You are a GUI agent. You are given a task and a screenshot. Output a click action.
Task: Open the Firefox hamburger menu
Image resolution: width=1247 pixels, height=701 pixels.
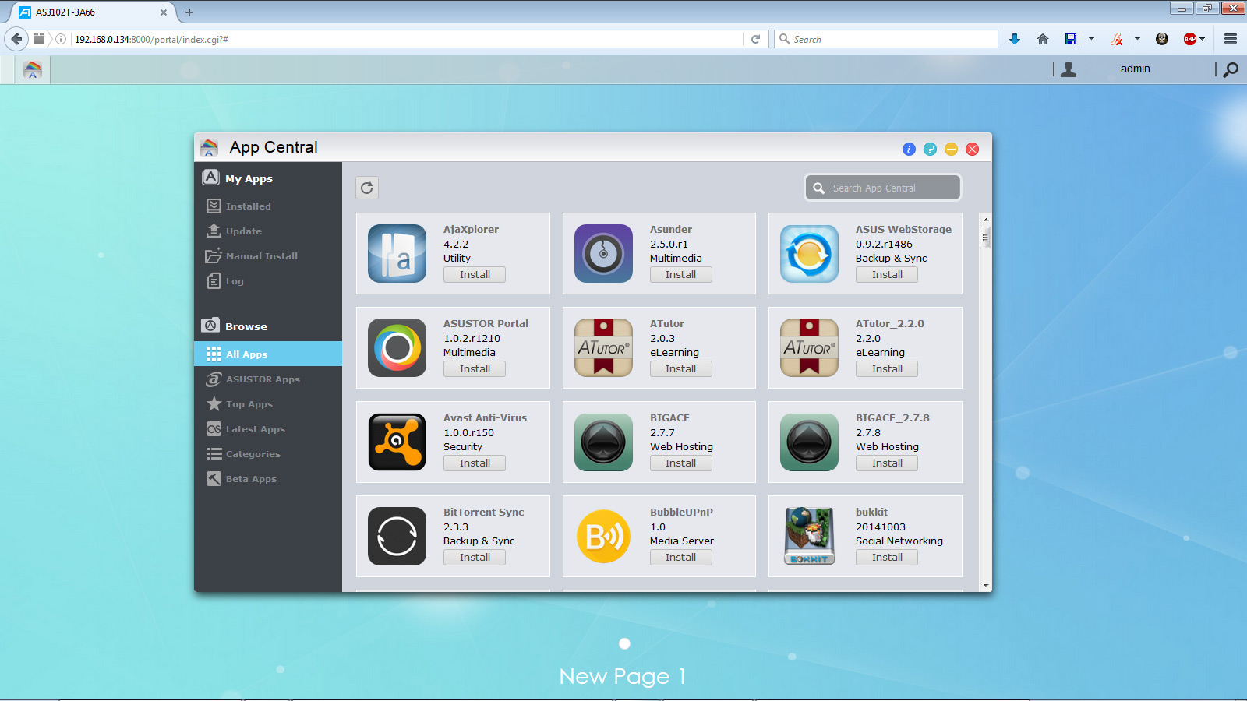pyautogui.click(x=1231, y=39)
